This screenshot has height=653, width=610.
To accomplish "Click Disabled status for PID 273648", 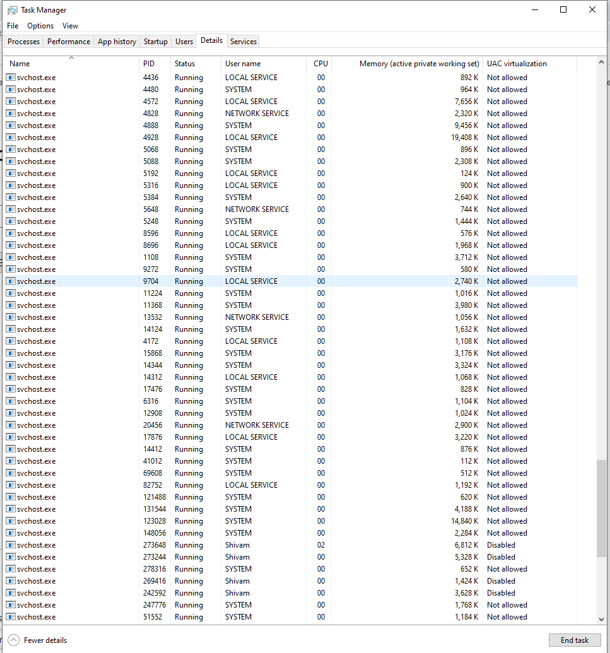I will 501,545.
